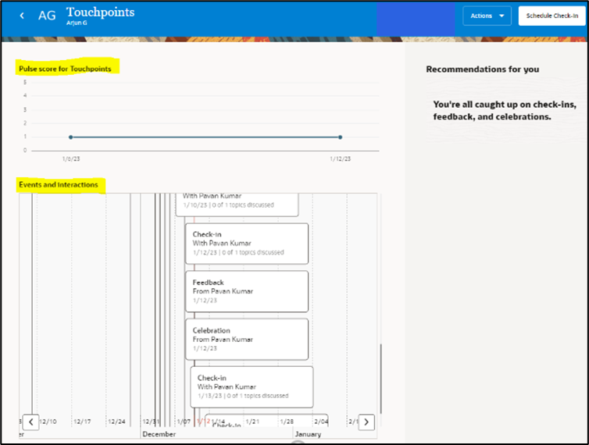Click the 1/21 timeline date label
Screen dimensions: 589x445
coord(252,422)
